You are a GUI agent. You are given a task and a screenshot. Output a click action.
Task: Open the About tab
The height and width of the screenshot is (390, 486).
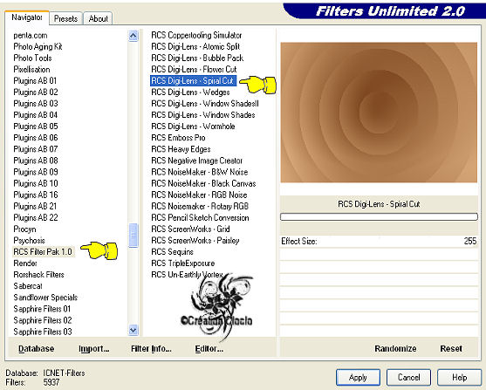[98, 18]
